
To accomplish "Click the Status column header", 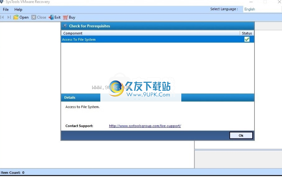I will tap(247, 33).
